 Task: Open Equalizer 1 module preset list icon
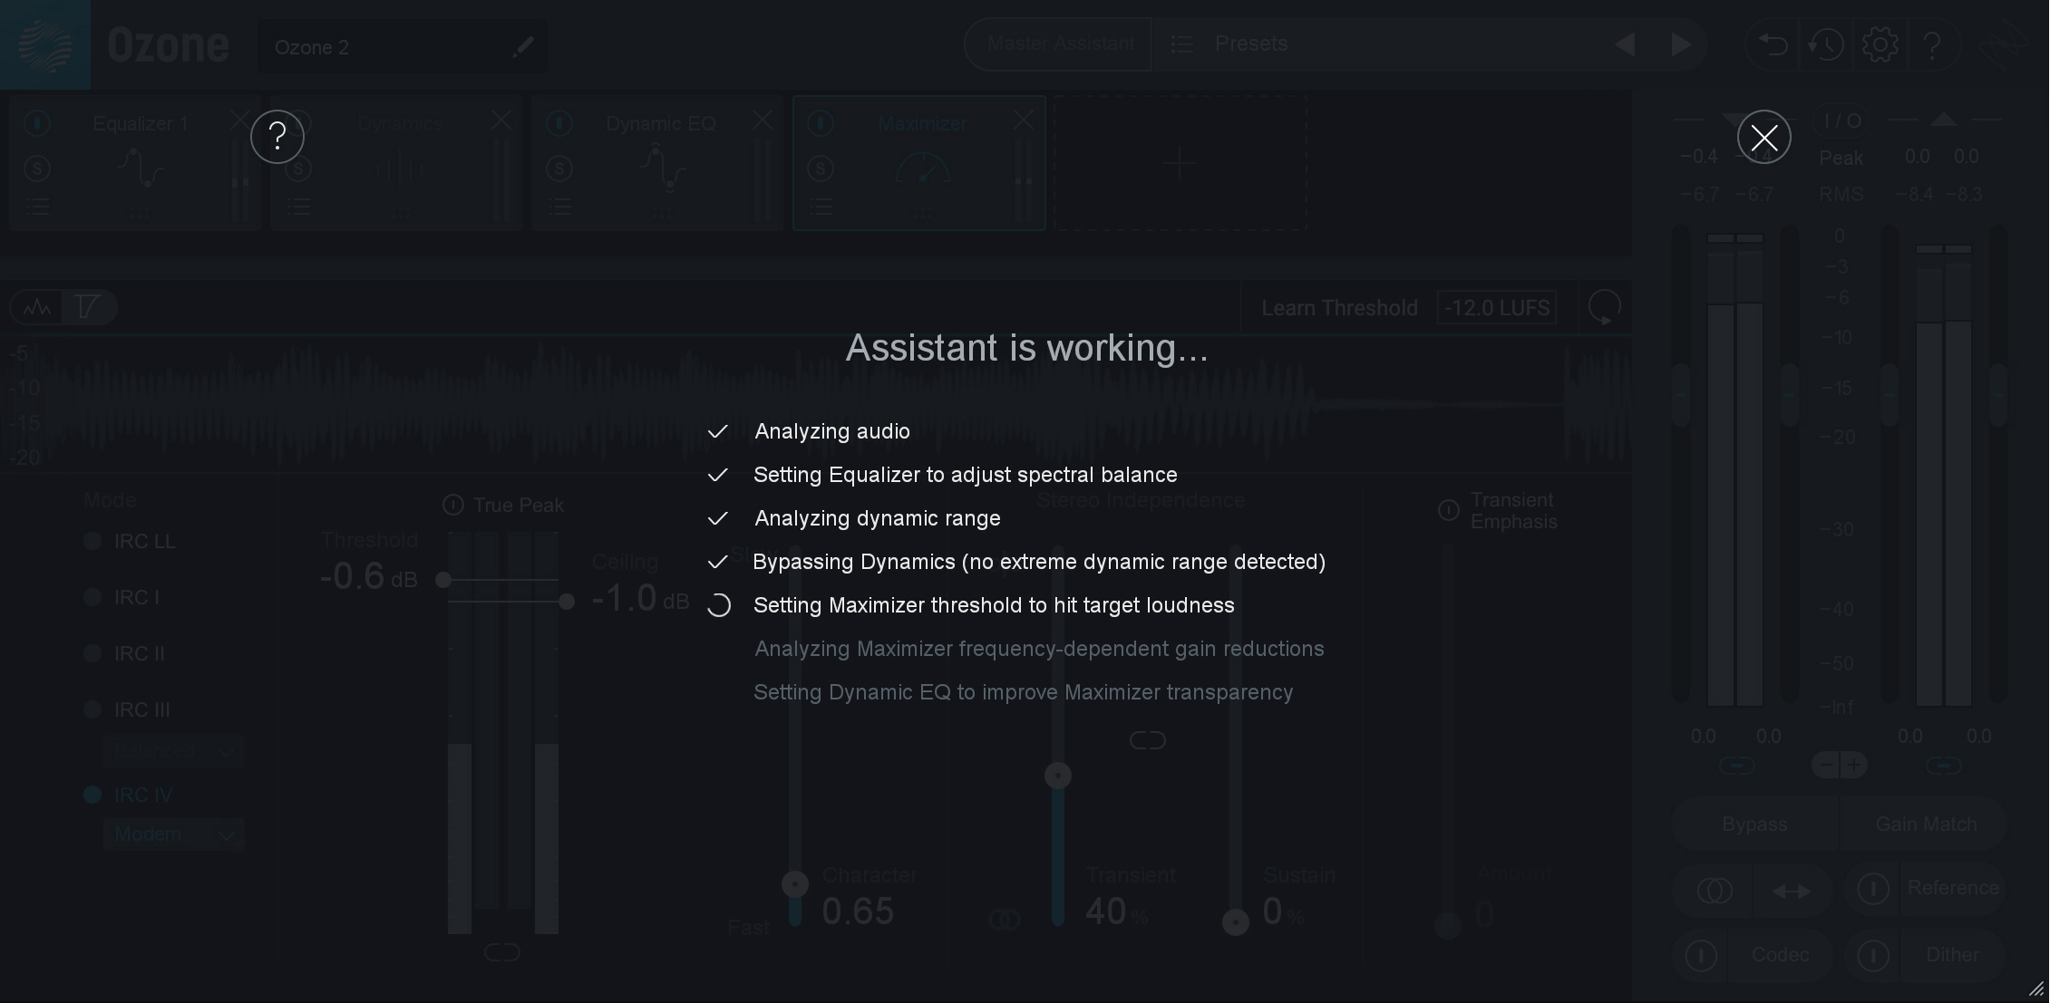click(x=37, y=207)
